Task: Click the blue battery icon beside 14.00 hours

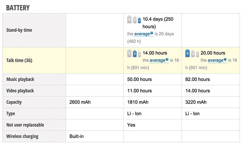Action: [x=135, y=53]
